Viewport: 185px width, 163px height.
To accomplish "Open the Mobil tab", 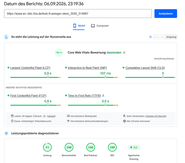I will coord(79,26).
